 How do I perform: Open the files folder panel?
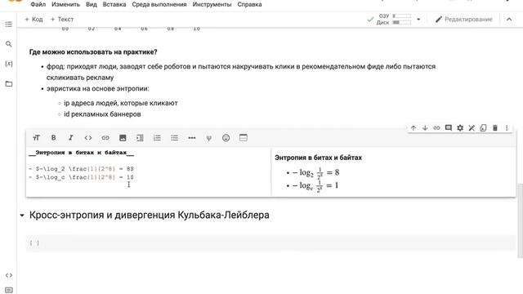(9, 83)
